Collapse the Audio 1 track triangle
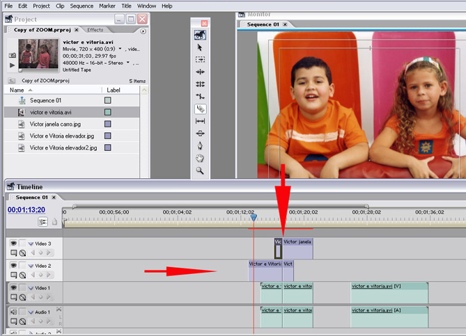466x336 pixels. click(31, 312)
